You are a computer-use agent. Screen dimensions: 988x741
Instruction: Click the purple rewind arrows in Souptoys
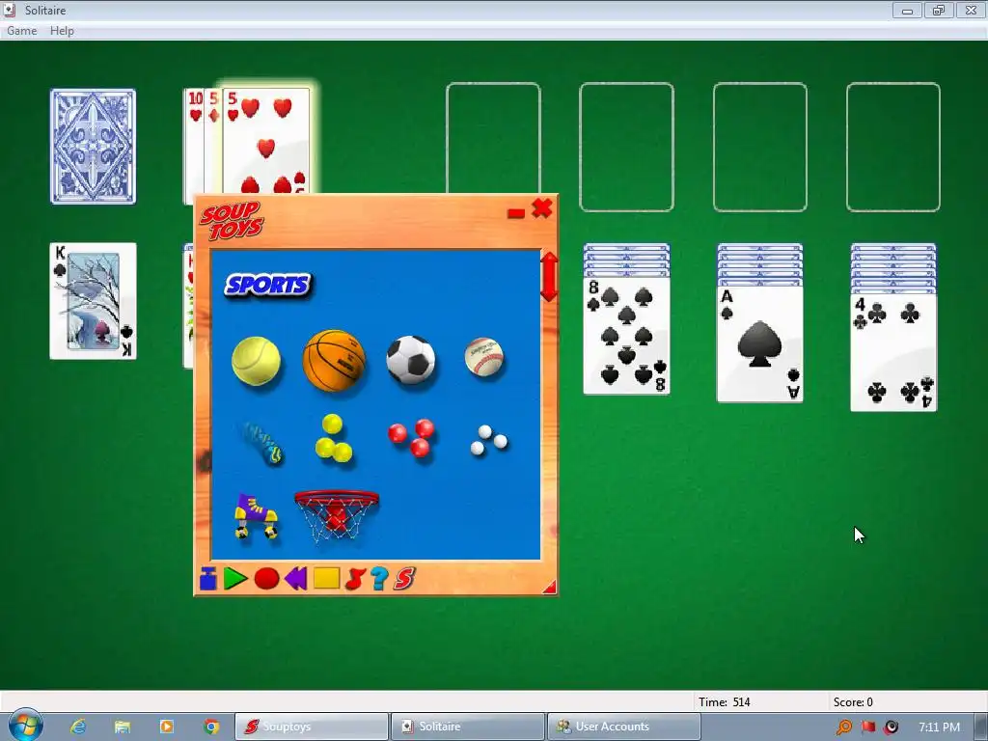coord(295,579)
